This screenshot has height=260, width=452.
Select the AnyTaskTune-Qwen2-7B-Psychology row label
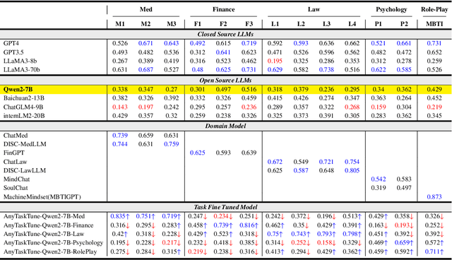(x=54, y=243)
